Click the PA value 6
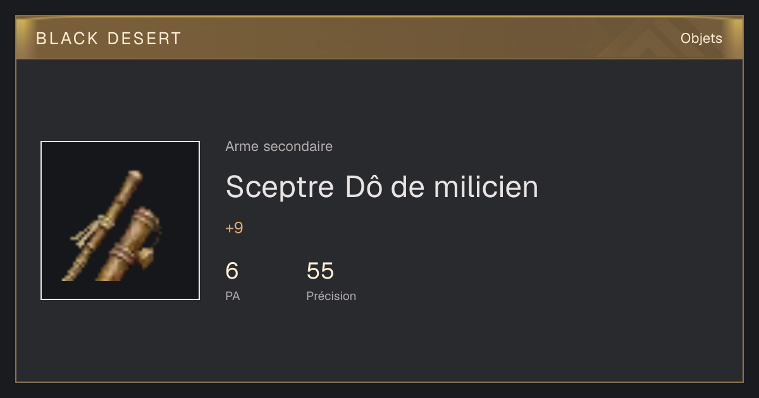 pyautogui.click(x=232, y=271)
